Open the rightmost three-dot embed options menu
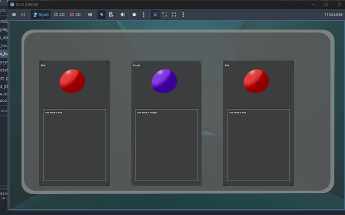Image resolution: width=345 pixels, height=215 pixels. coord(183,14)
